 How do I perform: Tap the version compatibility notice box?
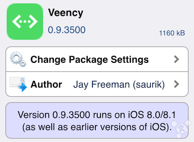[97, 120]
